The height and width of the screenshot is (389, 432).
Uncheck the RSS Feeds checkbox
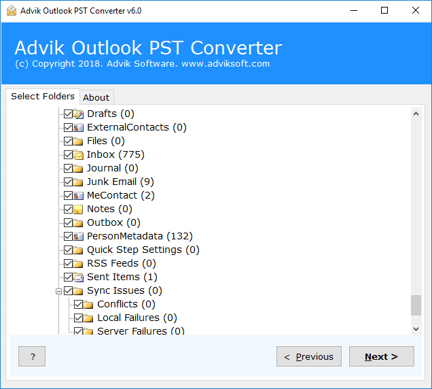tap(68, 263)
